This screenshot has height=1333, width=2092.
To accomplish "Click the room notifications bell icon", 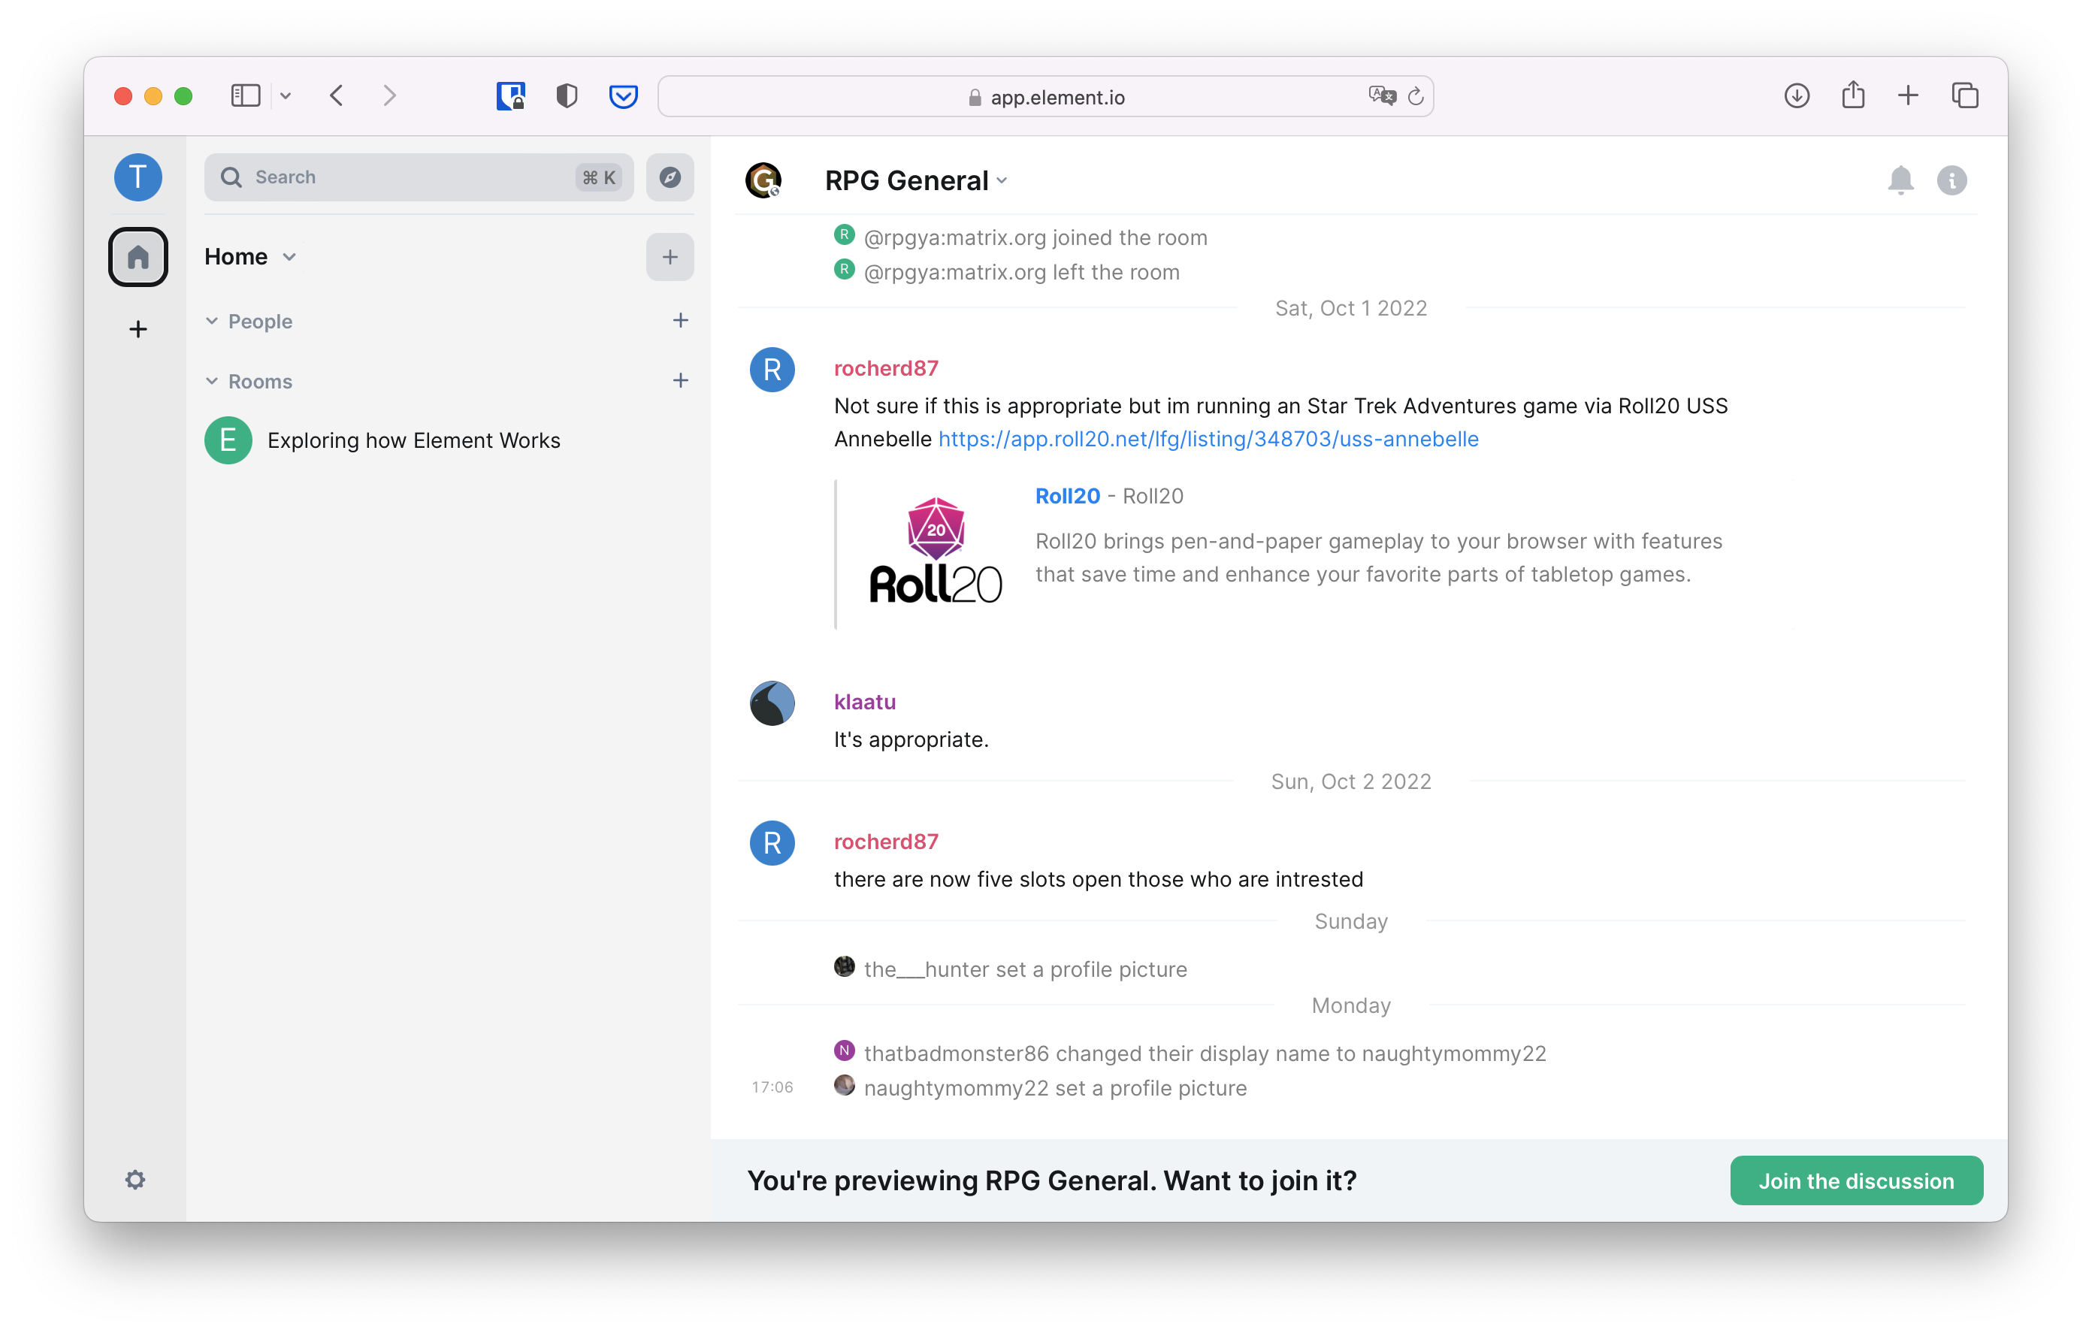I will click(x=1900, y=180).
